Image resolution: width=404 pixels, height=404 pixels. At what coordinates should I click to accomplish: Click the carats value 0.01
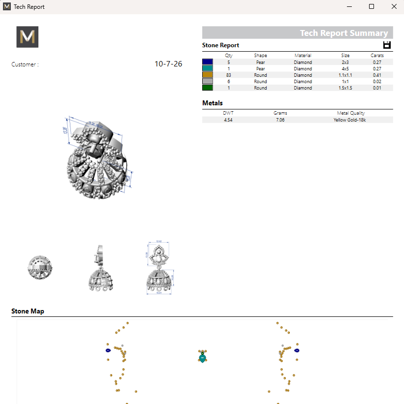[x=377, y=88]
